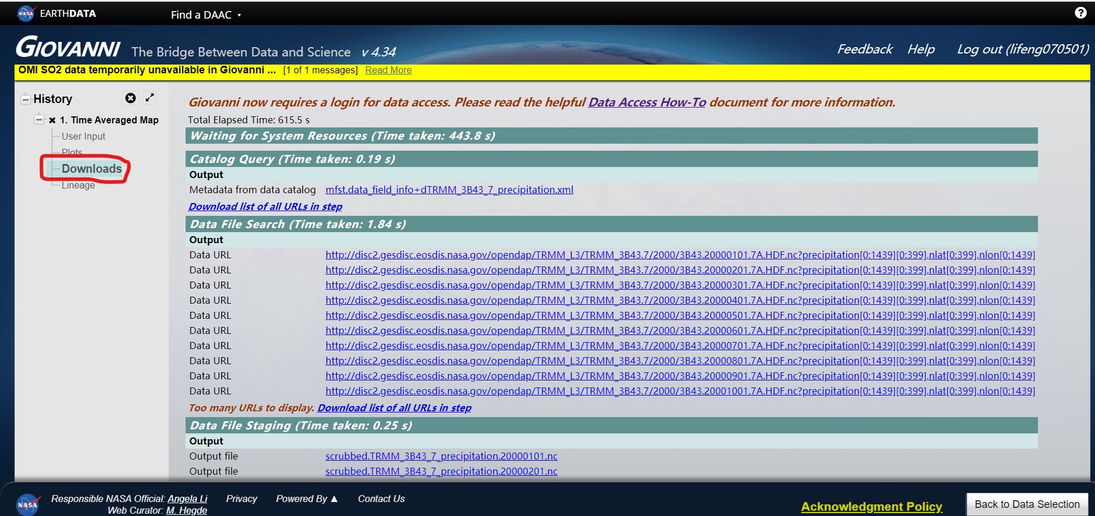Click the Data File Search step header
Viewport: 1095px width, 516px height.
point(612,224)
